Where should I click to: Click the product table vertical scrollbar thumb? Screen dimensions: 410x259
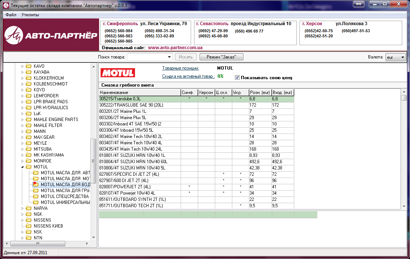tap(404, 98)
